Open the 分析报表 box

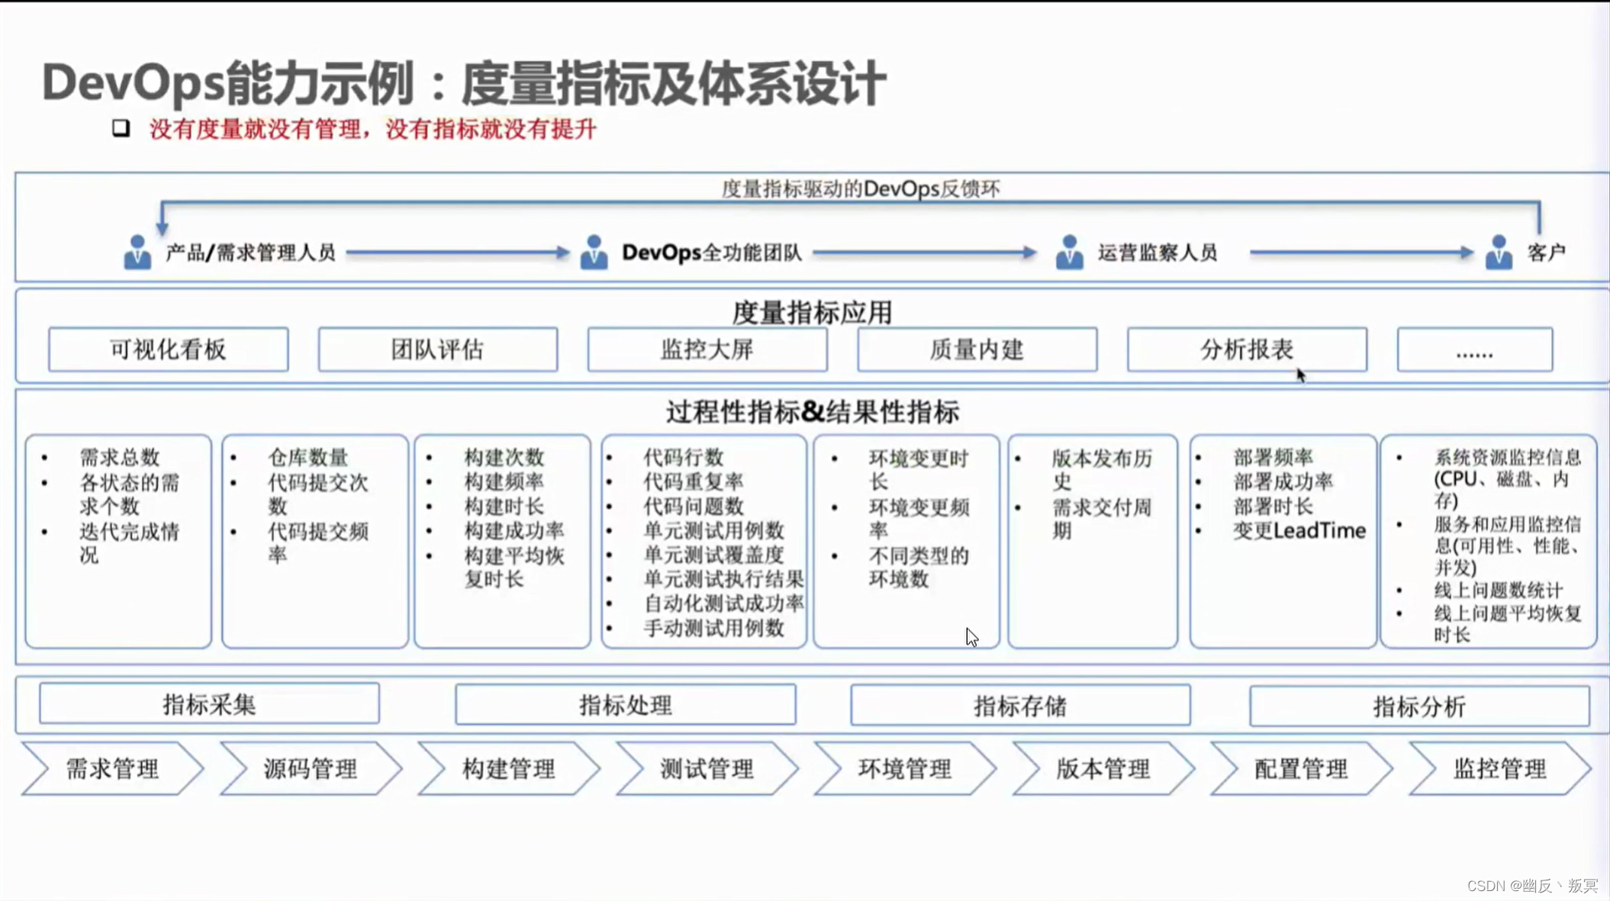click(1246, 350)
